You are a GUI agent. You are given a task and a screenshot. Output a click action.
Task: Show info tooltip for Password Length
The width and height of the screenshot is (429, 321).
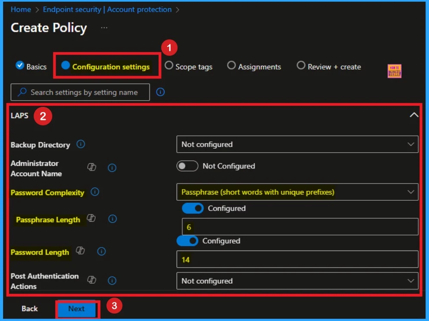101,251
